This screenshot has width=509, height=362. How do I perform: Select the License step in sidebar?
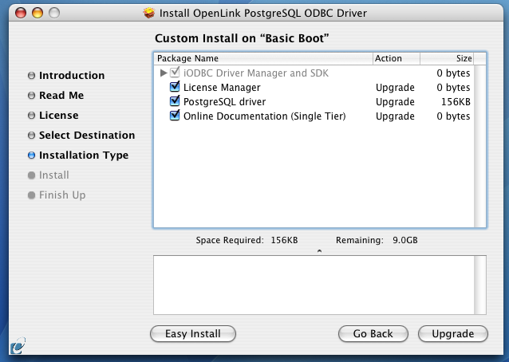(x=59, y=116)
